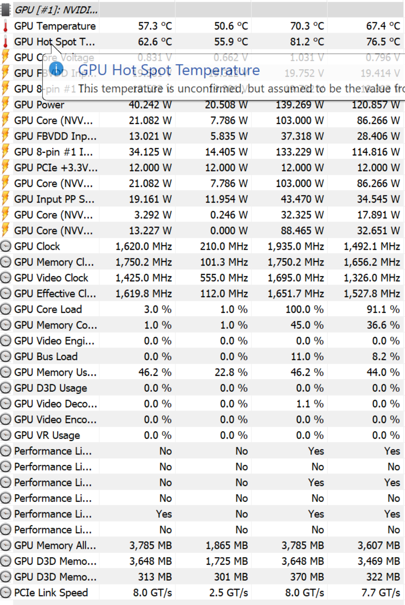Click lightning icon beside GPU Input PP S...

click(5, 199)
